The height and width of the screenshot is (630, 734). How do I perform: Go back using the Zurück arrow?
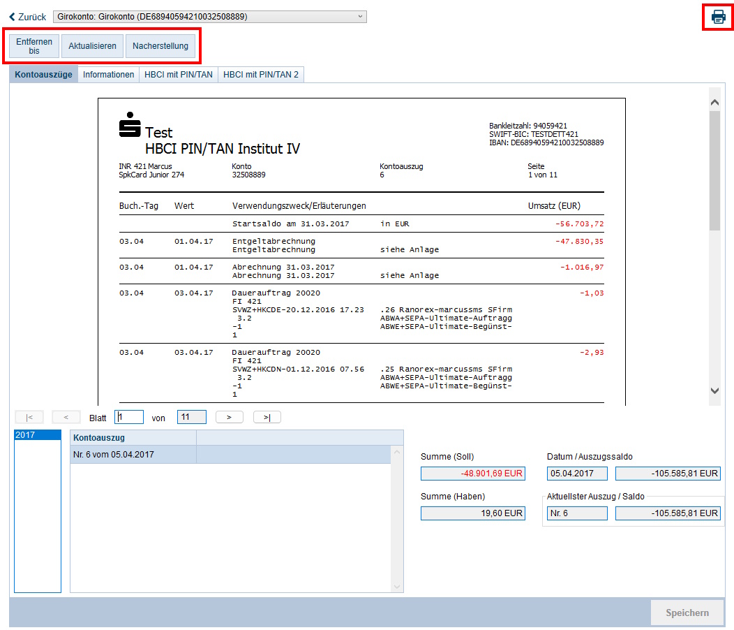(27, 17)
